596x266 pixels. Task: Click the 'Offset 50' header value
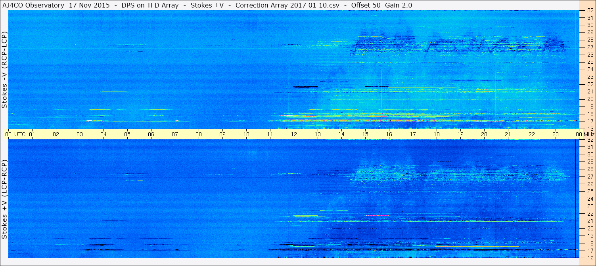click(x=366, y=5)
